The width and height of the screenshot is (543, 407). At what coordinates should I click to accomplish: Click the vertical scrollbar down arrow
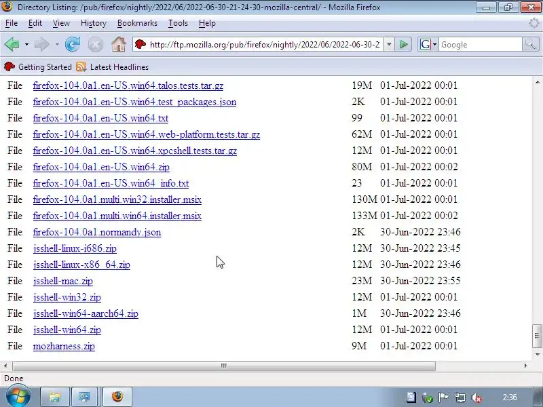pos(537,354)
